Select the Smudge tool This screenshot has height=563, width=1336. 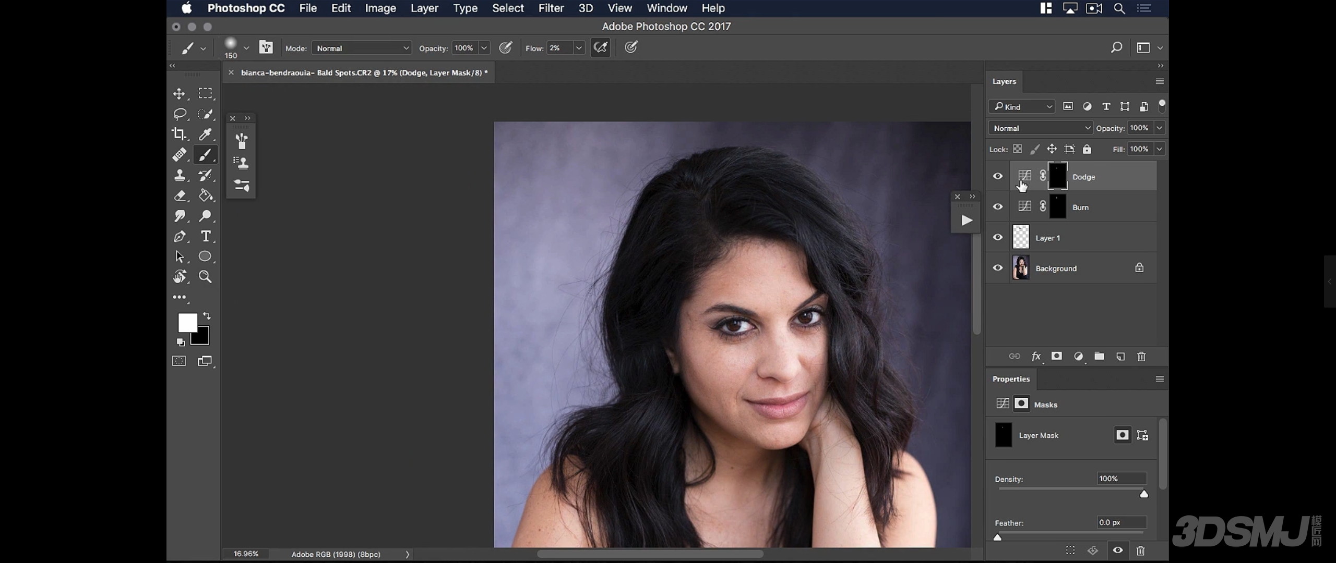click(x=179, y=216)
